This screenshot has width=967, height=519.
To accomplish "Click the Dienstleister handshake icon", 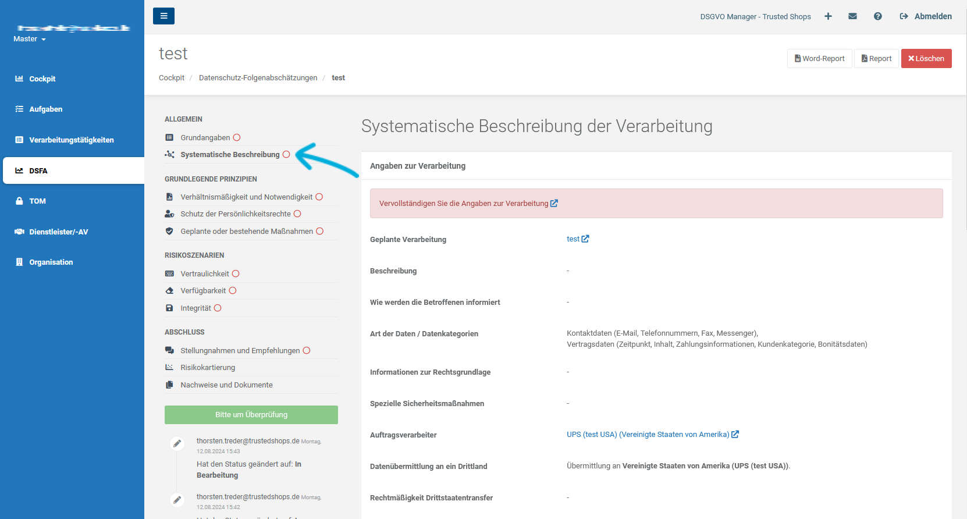I will pos(19,232).
